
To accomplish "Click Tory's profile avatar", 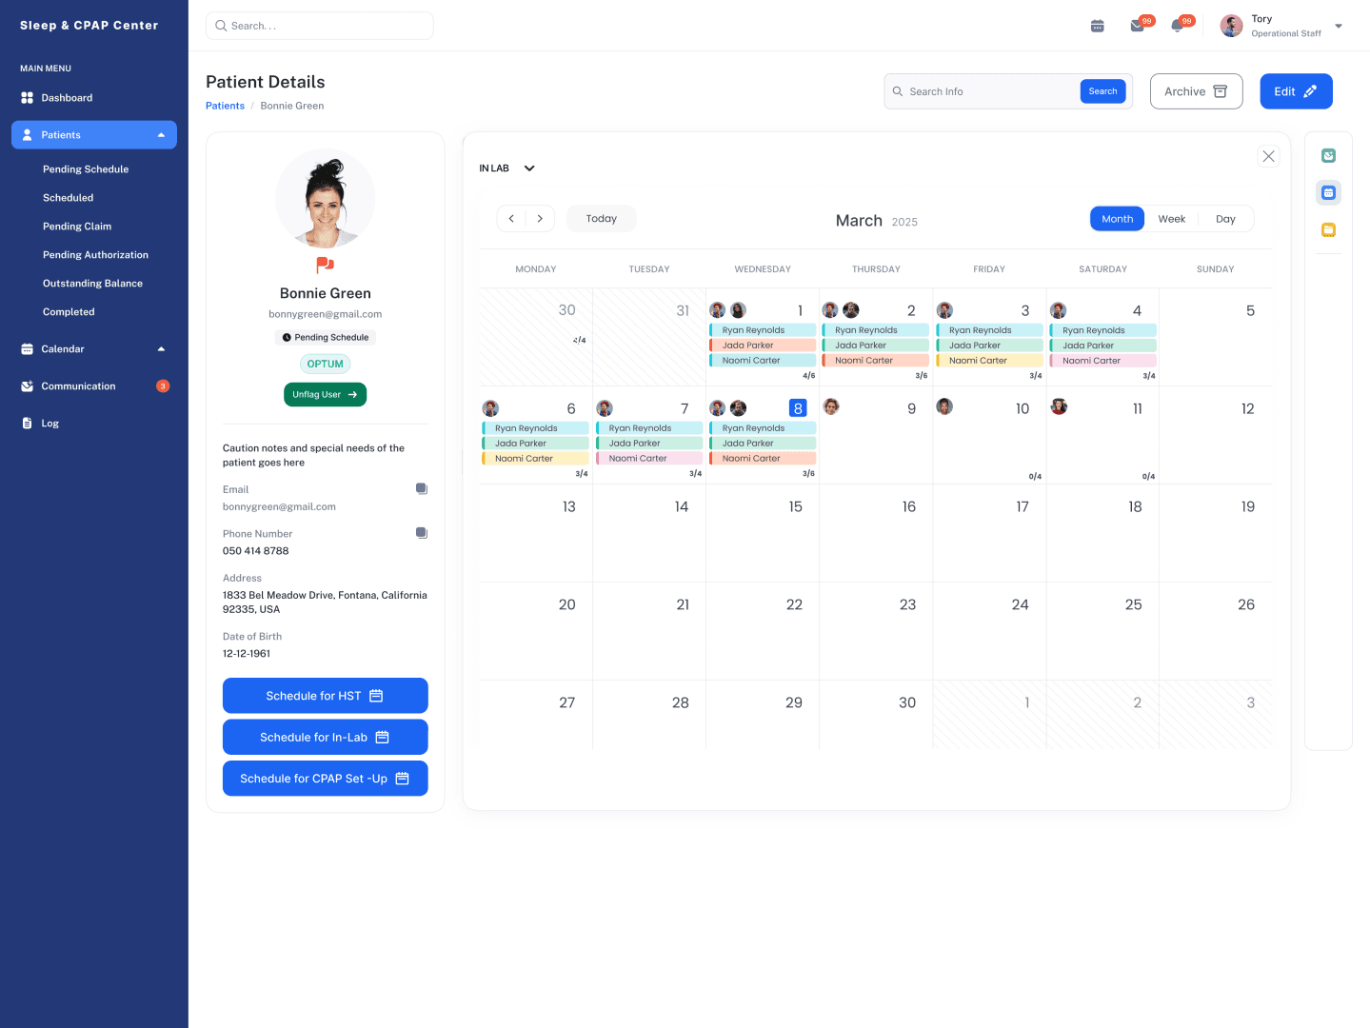I will pos(1231,26).
